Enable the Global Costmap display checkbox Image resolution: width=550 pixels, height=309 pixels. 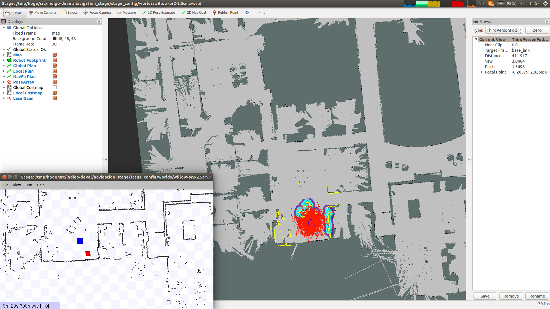pyautogui.click(x=55, y=88)
